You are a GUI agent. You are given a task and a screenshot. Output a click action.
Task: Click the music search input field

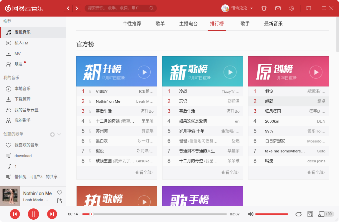(x=118, y=8)
